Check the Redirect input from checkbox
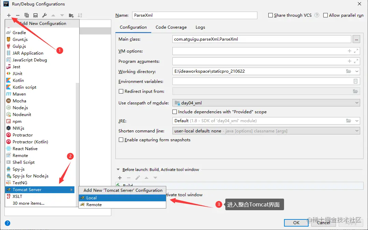The width and height of the screenshot is (368, 230). (x=121, y=91)
